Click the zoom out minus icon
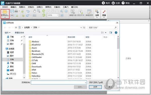 click(66, 11)
